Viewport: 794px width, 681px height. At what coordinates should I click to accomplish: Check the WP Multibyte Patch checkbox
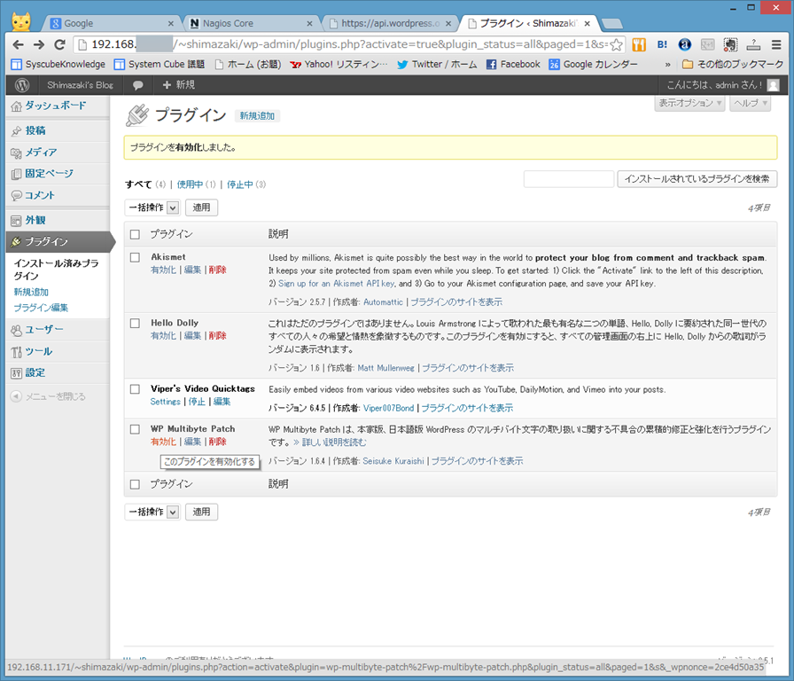point(135,429)
